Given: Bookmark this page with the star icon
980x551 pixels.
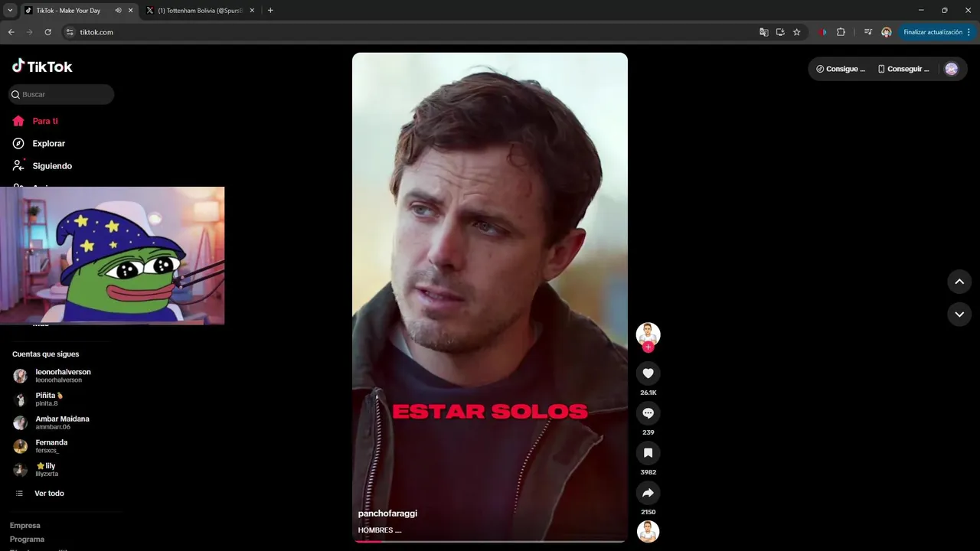Looking at the screenshot, I should tap(796, 32).
